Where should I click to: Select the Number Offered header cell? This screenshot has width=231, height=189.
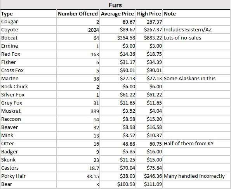pyautogui.click(x=78, y=14)
